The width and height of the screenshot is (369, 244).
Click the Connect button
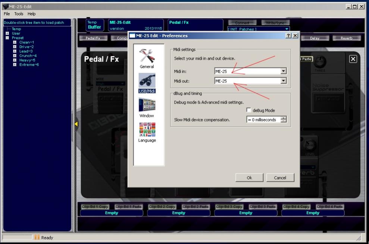(x=242, y=23)
